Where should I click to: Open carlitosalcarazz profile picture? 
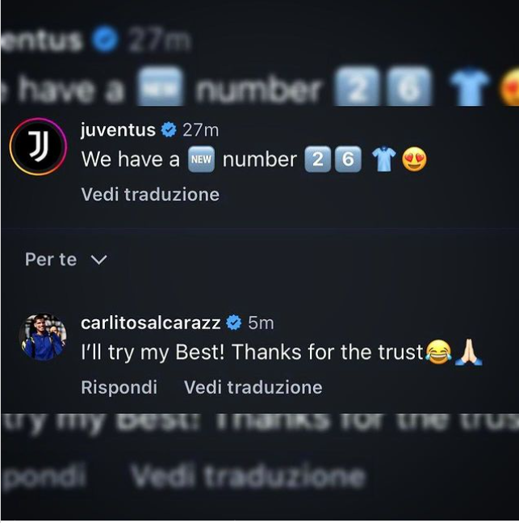point(43,337)
